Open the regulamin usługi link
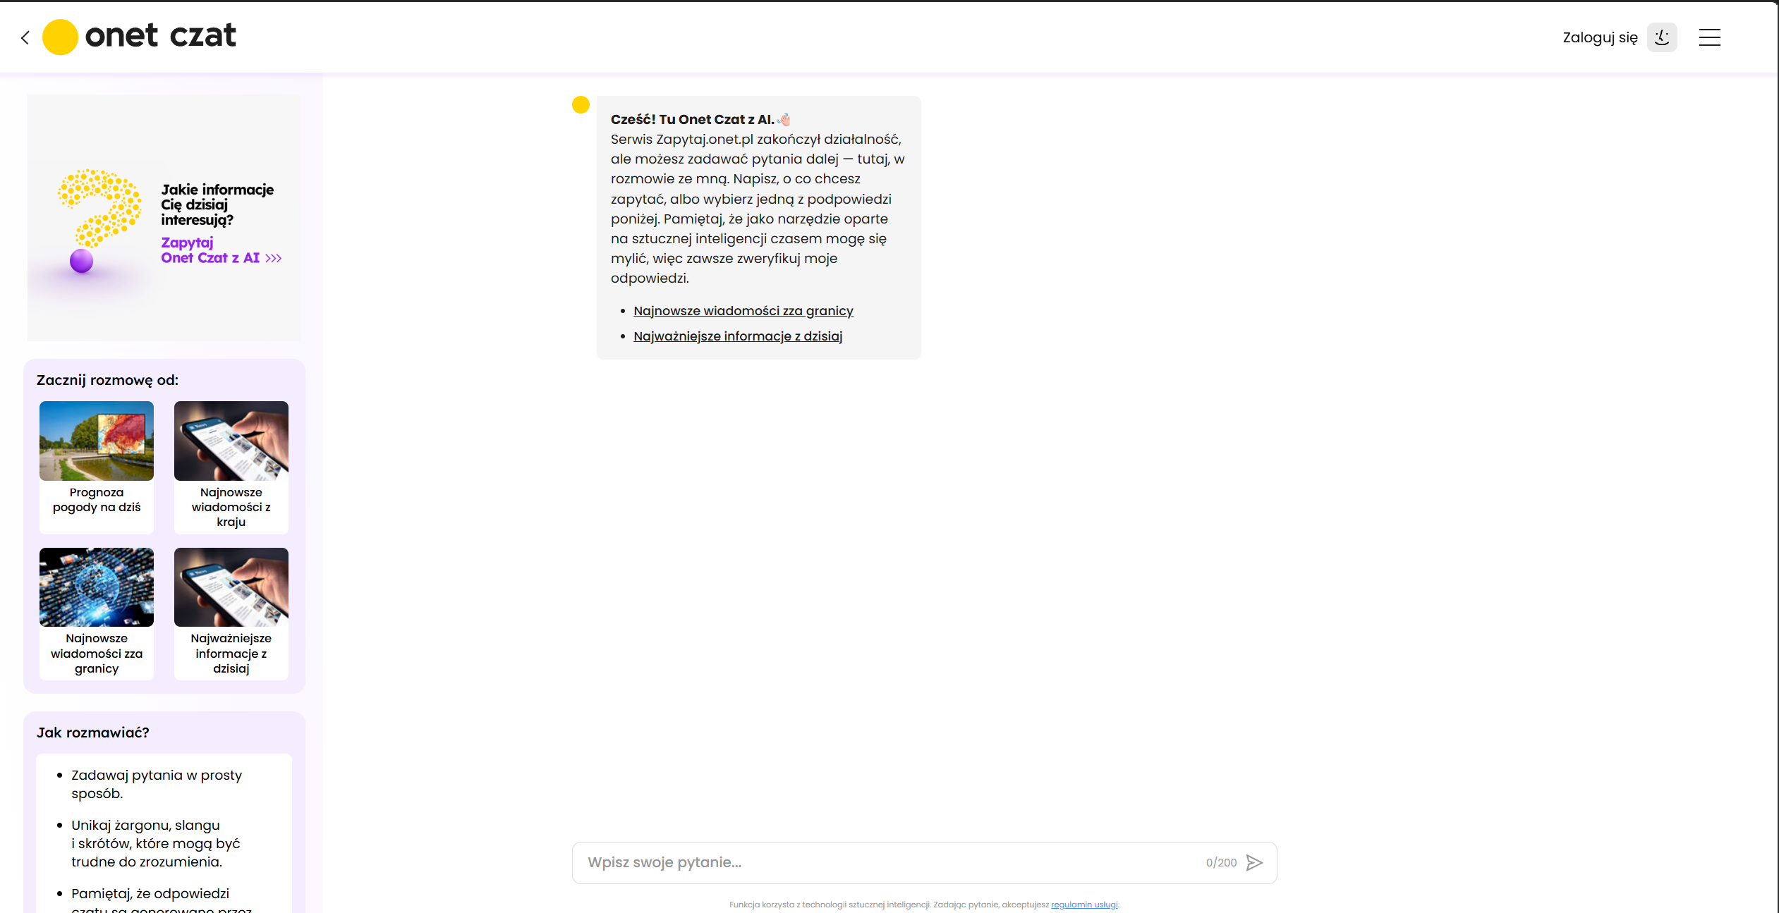 (x=1084, y=905)
